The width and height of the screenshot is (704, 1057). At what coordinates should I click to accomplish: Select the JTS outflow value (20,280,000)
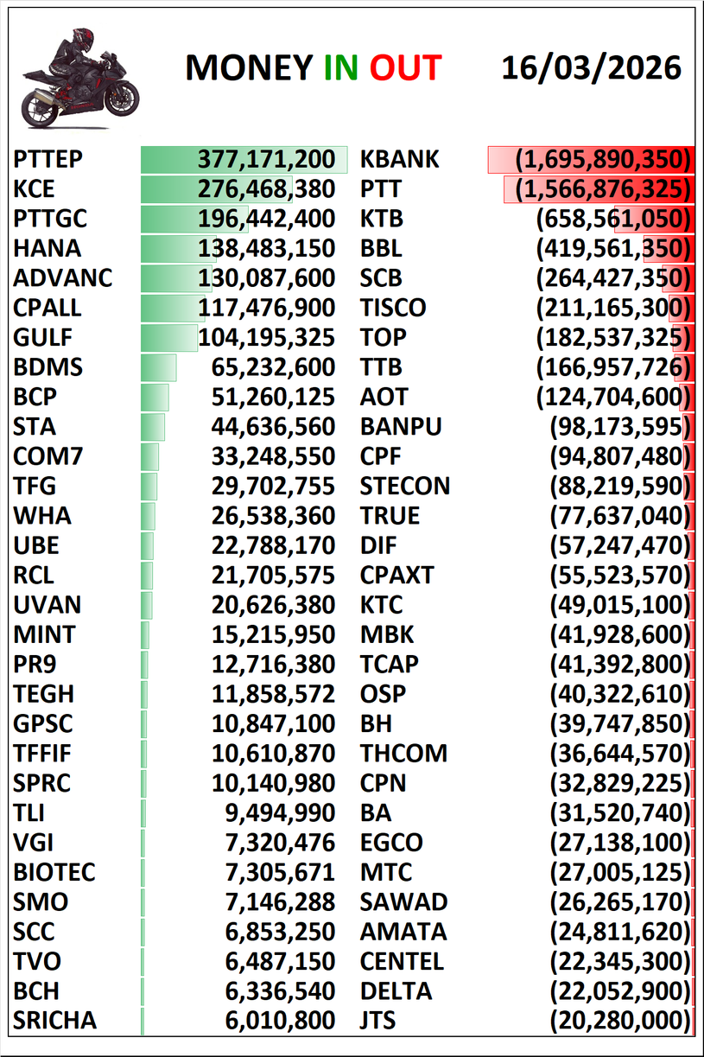click(620, 1021)
